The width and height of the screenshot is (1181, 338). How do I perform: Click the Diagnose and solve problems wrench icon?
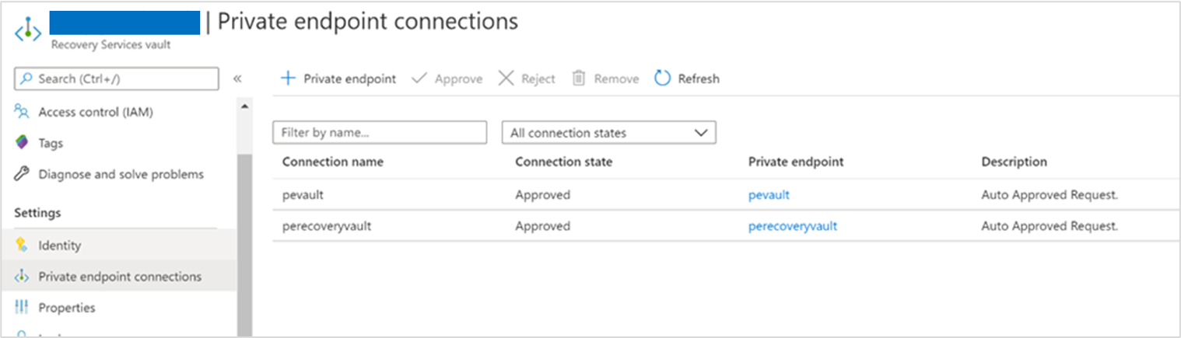pos(23,174)
